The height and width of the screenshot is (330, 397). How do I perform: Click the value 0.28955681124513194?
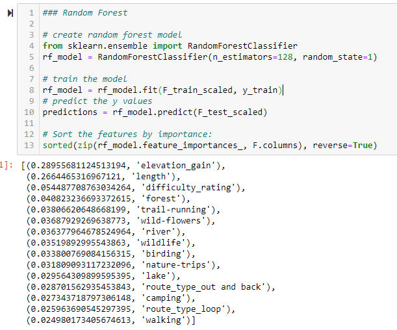click(78, 166)
